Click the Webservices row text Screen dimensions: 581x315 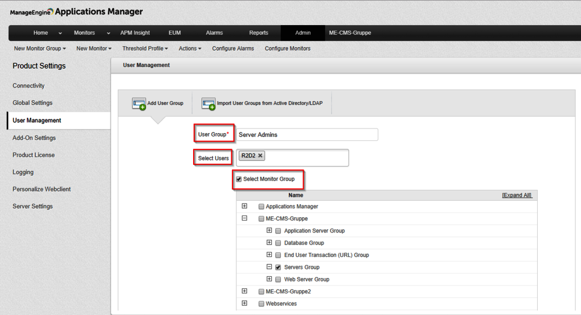(x=281, y=304)
